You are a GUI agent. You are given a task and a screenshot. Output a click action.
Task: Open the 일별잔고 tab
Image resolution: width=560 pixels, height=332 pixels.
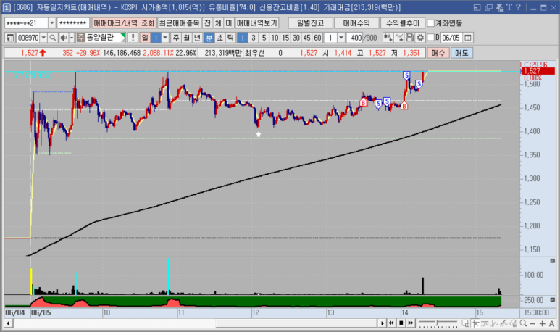coord(309,23)
